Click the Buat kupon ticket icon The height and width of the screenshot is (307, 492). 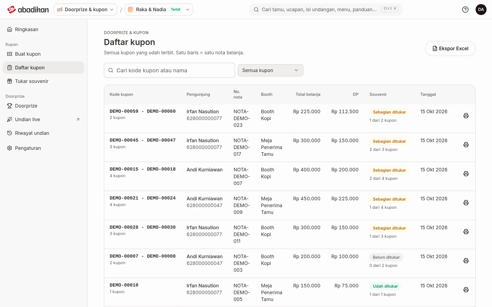[x=10, y=54]
